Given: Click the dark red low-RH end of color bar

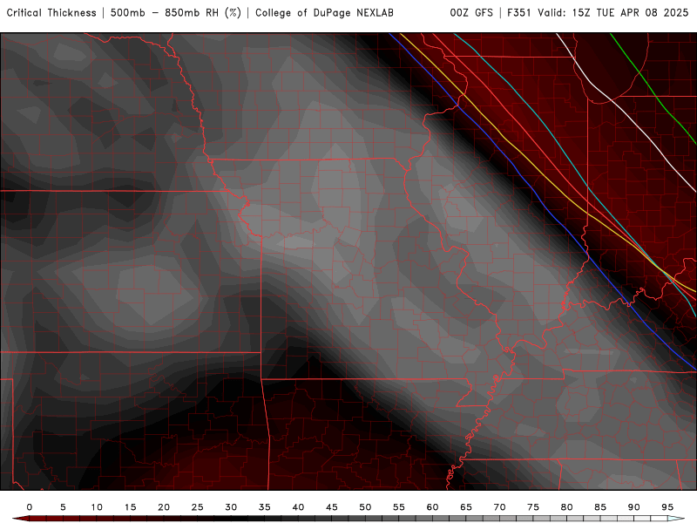Looking at the screenshot, I should tap(20, 519).
